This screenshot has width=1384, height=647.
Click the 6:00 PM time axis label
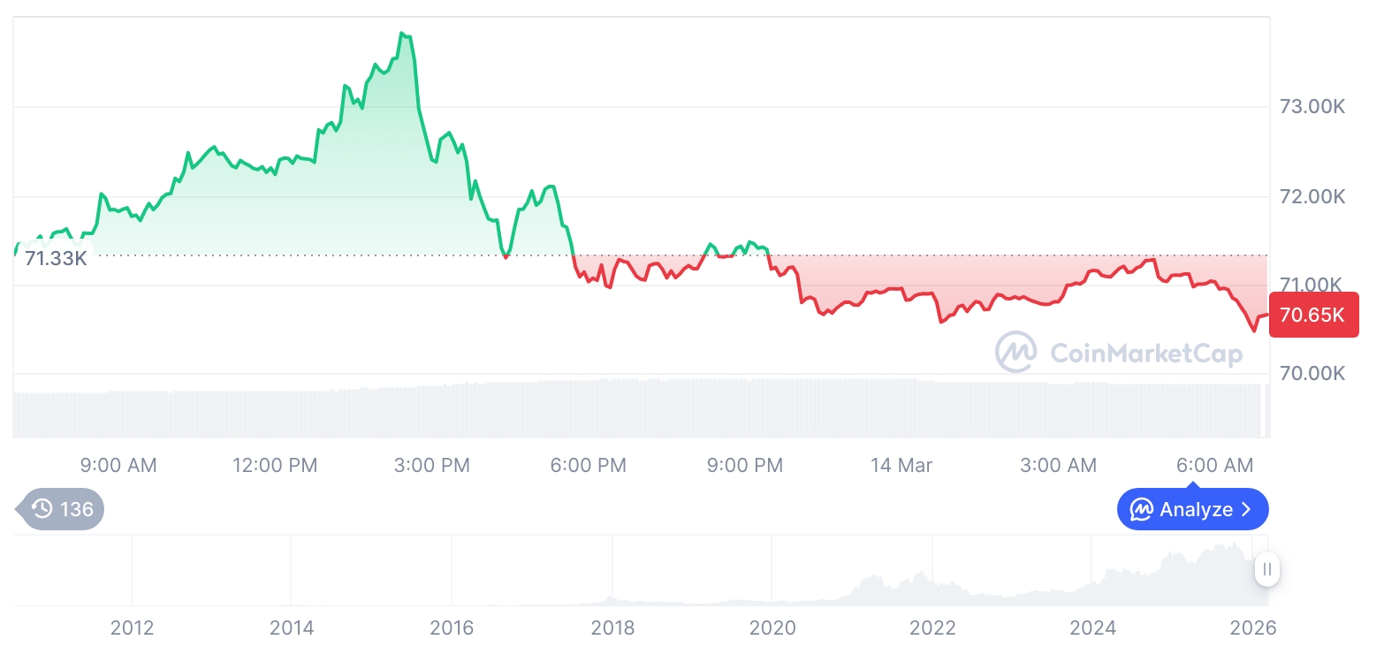pos(588,465)
